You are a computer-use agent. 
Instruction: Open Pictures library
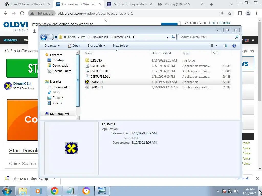tap(58, 98)
